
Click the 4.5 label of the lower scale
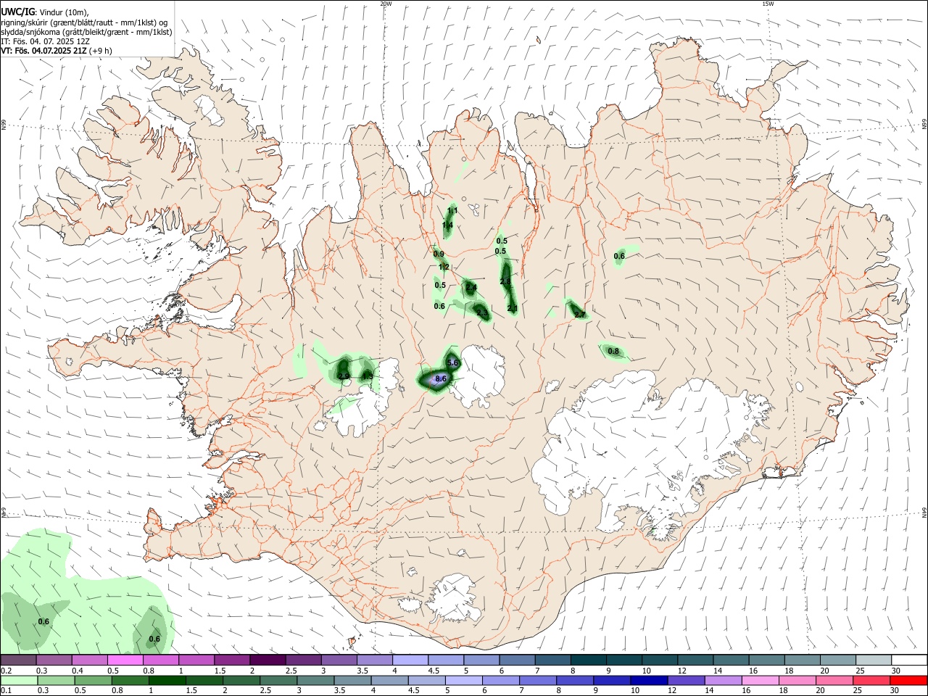[413, 691]
